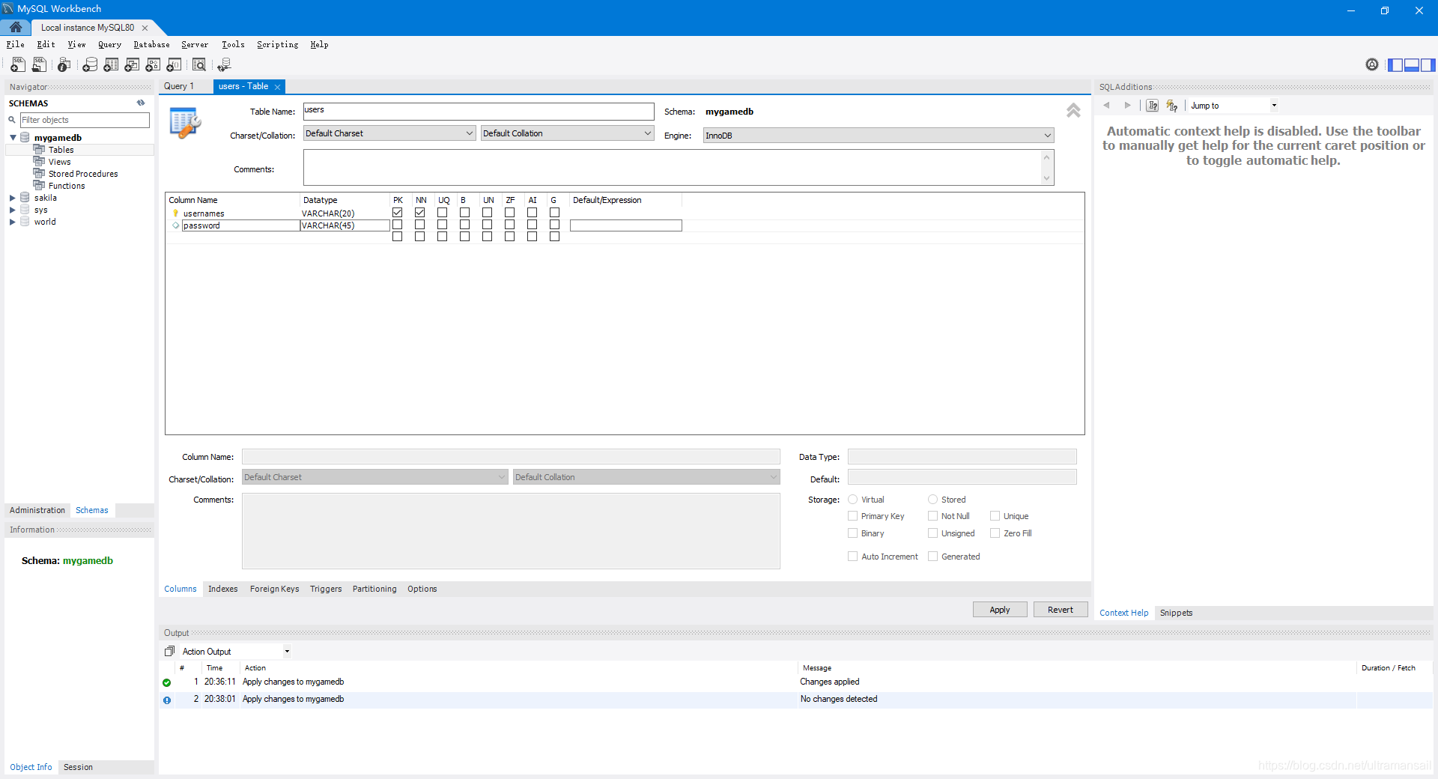This screenshot has height=779, width=1438.
Task: Enable PK checkbox for password column
Action: [398, 225]
